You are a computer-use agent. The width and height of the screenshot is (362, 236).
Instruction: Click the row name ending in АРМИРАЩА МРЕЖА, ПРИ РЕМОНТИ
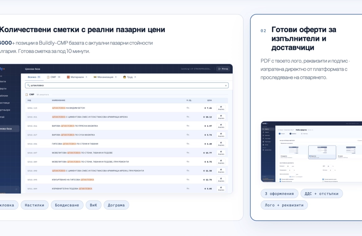point(98,171)
